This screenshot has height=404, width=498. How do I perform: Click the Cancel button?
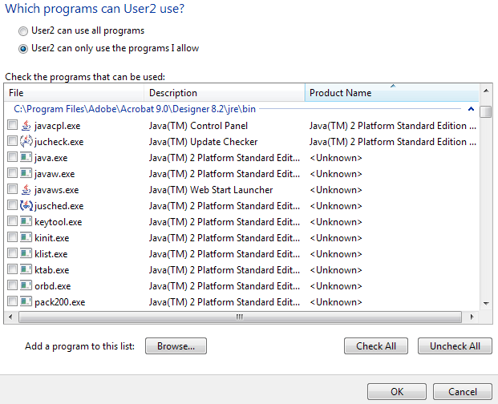point(463,392)
